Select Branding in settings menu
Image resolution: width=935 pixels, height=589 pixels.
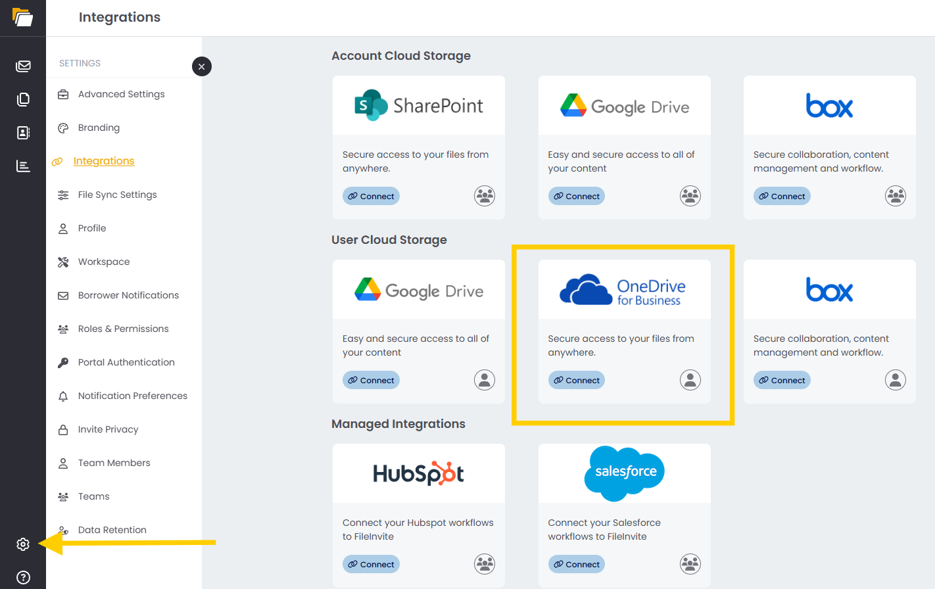[99, 128]
